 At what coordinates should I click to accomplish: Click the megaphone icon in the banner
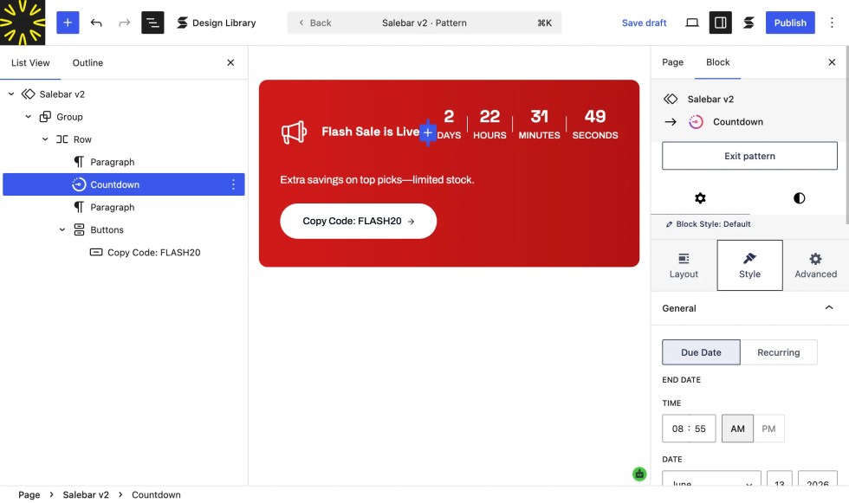click(294, 132)
